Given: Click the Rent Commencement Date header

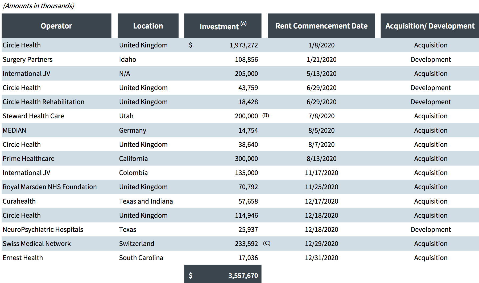Looking at the screenshot, I should tap(321, 26).
